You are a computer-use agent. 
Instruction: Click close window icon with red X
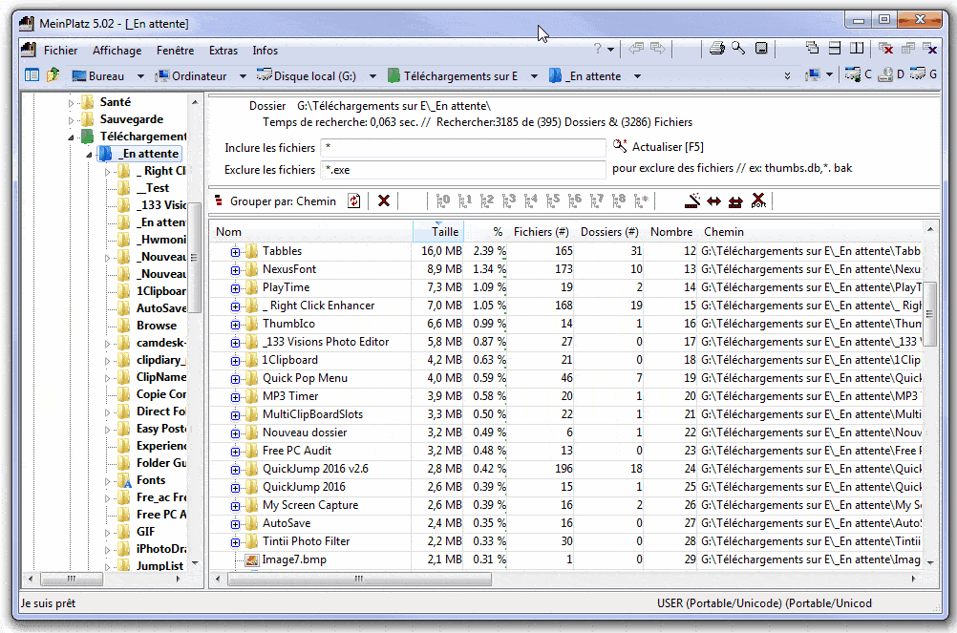pos(885,48)
